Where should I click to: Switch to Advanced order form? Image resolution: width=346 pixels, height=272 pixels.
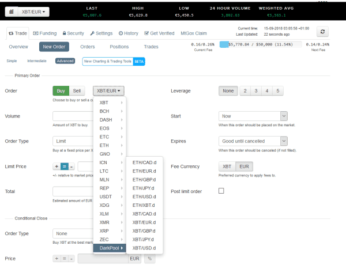[x=65, y=61]
